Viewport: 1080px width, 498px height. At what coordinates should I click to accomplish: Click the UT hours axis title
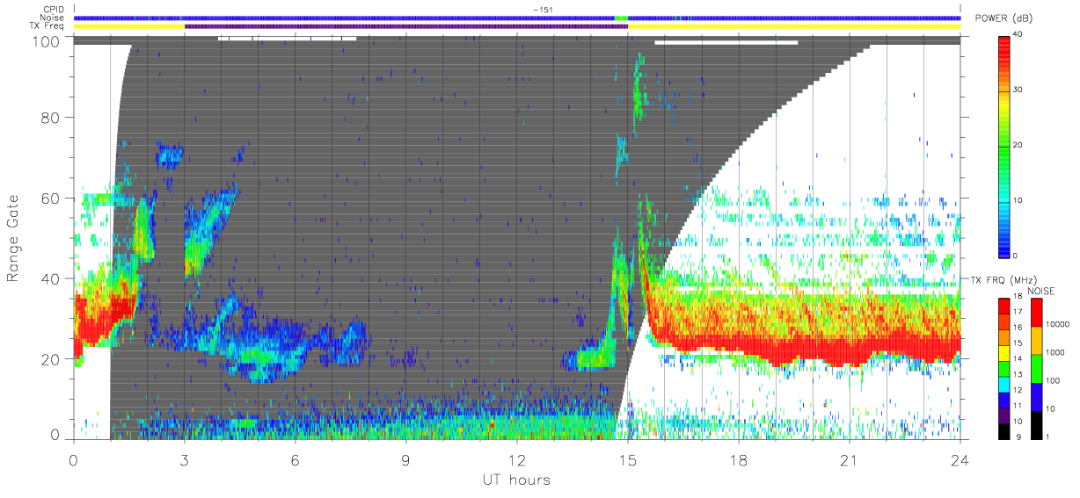point(515,480)
